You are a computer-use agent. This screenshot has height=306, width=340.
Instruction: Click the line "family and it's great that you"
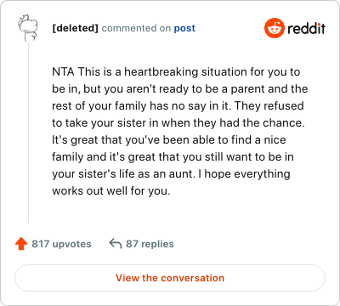point(173,157)
